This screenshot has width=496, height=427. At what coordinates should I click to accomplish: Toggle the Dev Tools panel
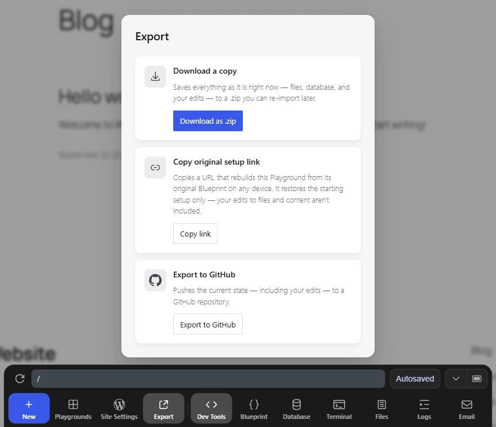point(211,409)
